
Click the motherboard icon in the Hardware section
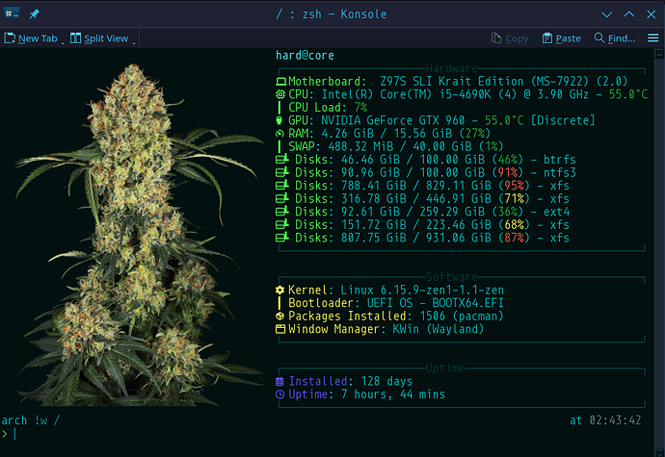pos(280,82)
